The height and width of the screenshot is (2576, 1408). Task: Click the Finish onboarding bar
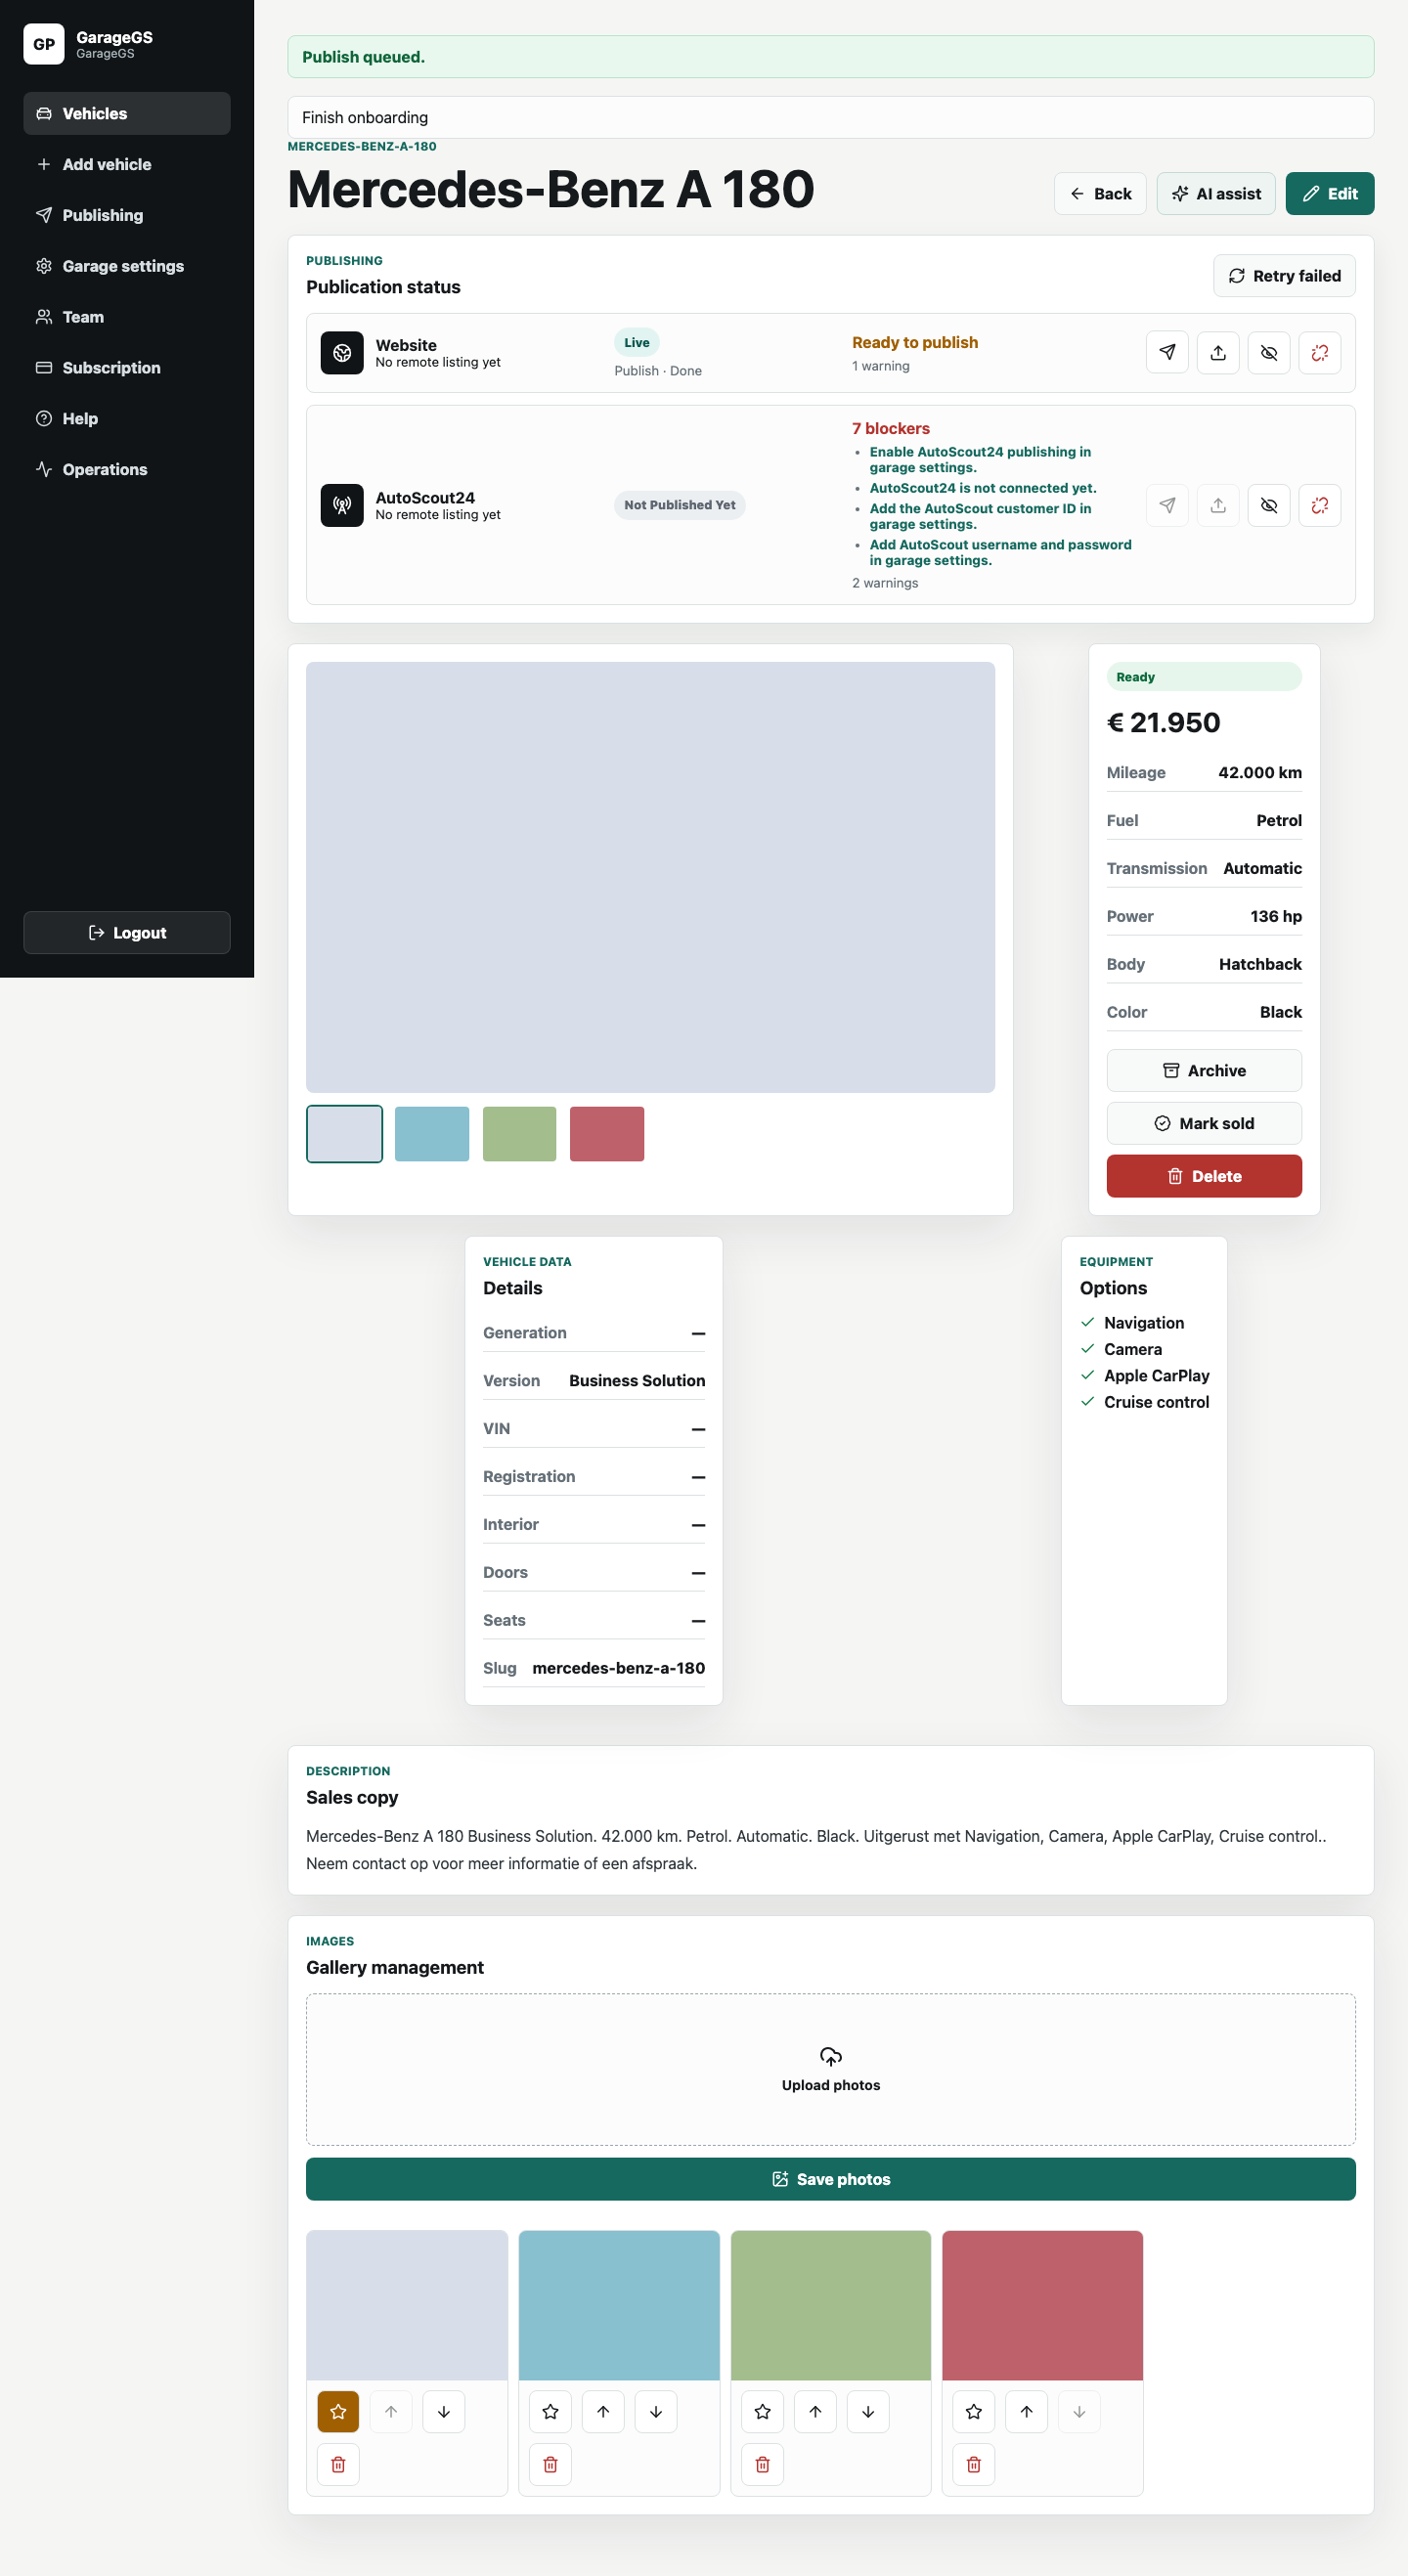(x=831, y=117)
